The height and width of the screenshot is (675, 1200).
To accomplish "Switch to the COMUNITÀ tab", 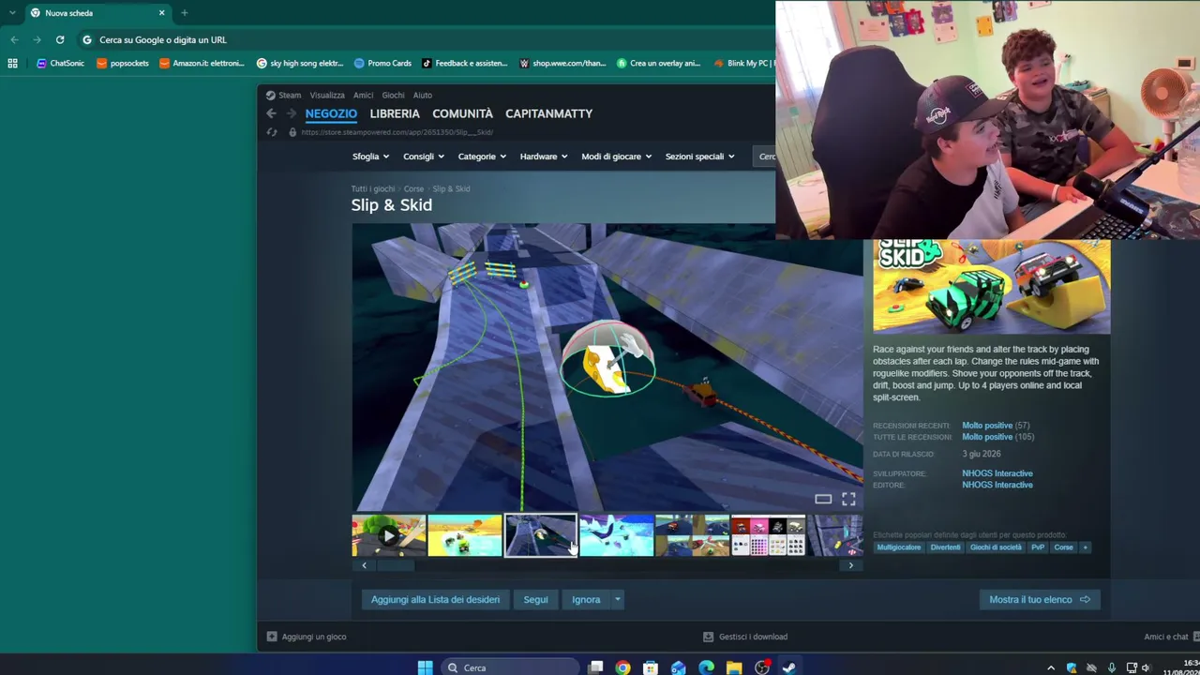I will click(x=462, y=113).
